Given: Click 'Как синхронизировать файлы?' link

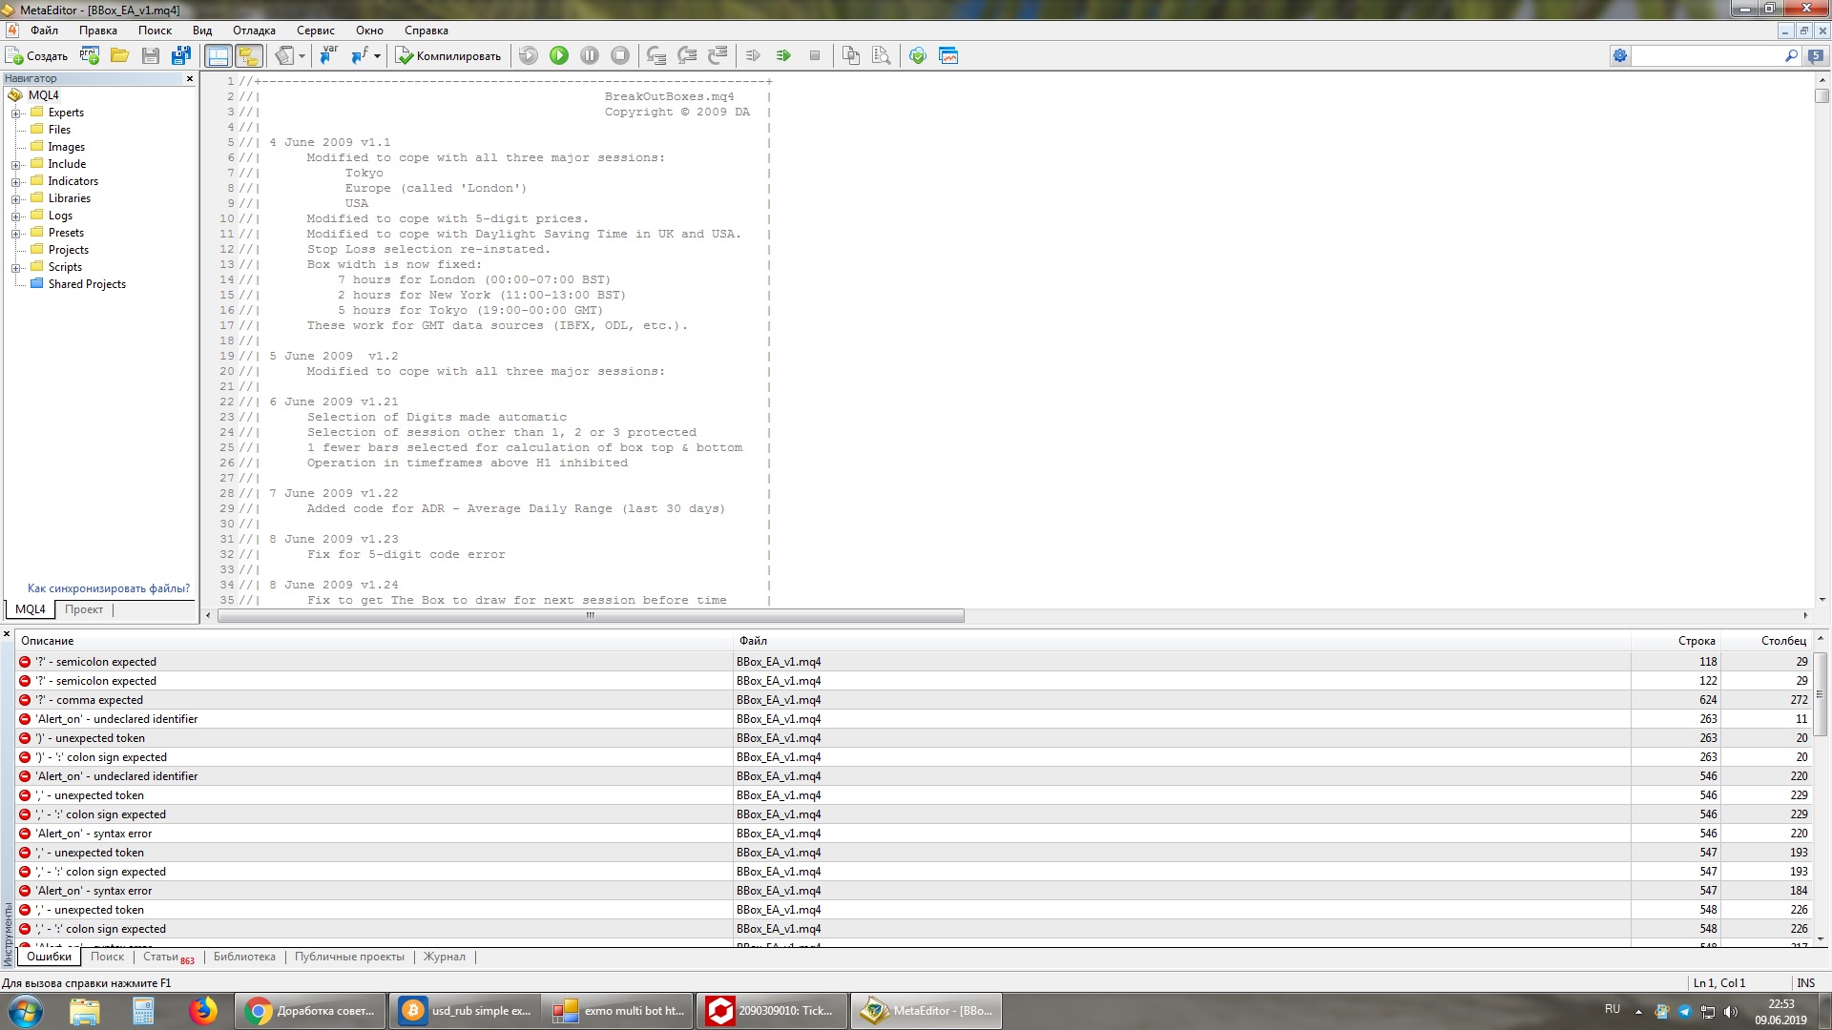Looking at the screenshot, I should point(109,588).
